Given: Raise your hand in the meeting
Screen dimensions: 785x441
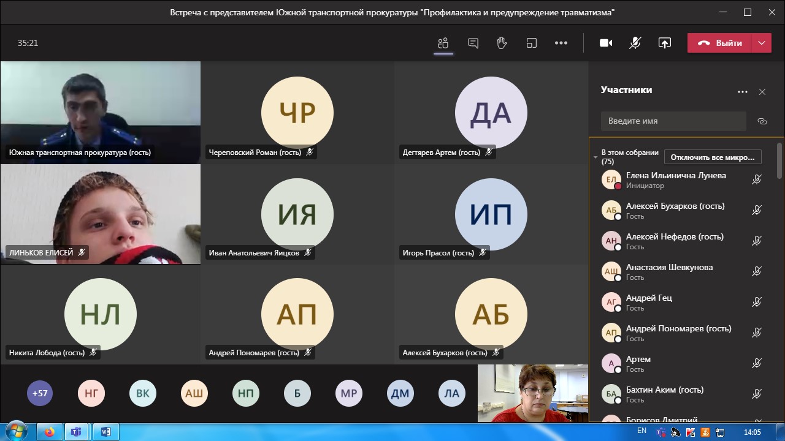Looking at the screenshot, I should 502,43.
